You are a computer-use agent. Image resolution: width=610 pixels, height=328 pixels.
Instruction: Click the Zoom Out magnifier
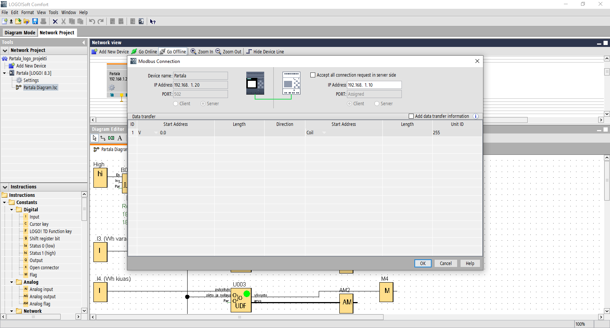tap(218, 51)
